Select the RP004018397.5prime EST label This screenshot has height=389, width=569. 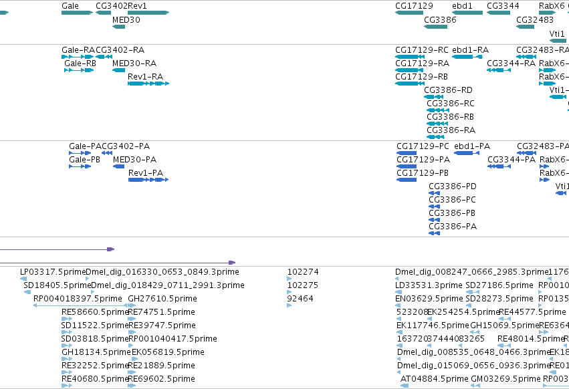[78, 299]
